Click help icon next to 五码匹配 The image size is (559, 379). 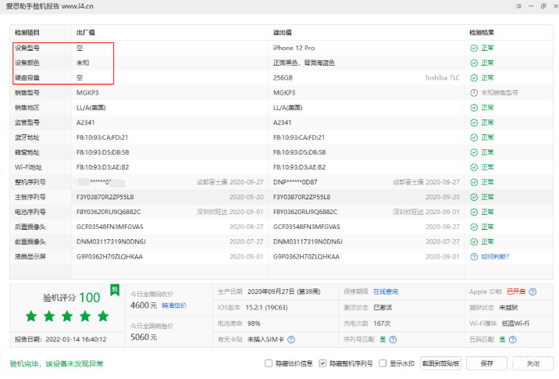click(512, 340)
